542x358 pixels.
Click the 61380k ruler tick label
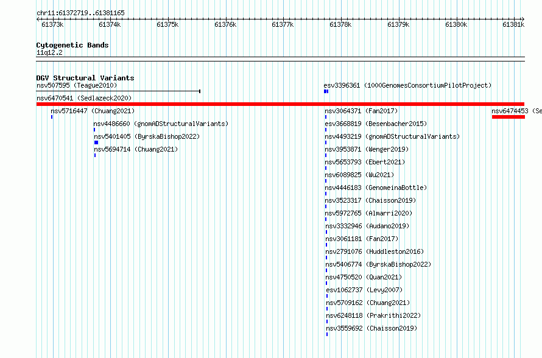point(456,24)
